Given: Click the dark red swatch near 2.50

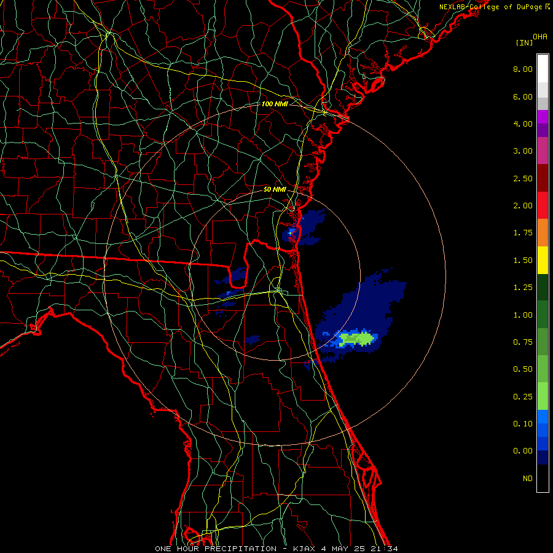Looking at the screenshot, I should coord(543,178).
